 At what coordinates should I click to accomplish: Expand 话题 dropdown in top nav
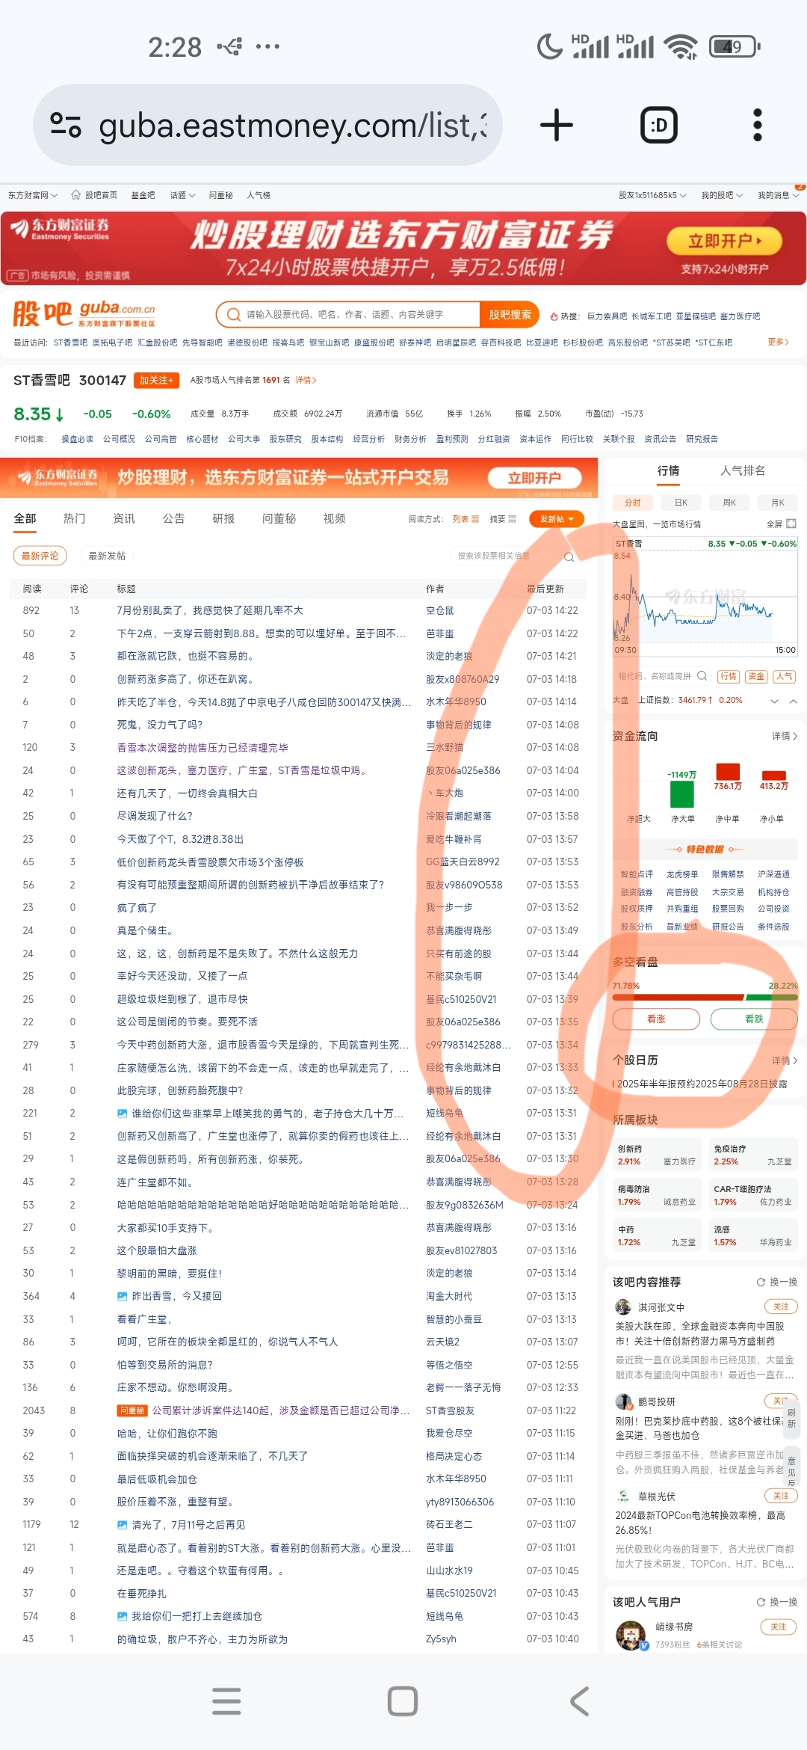click(183, 195)
